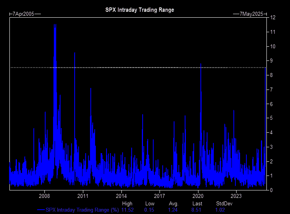Select the 2017 x-axis year label
Viewport: 290px width, 214px height.
(x=160, y=196)
